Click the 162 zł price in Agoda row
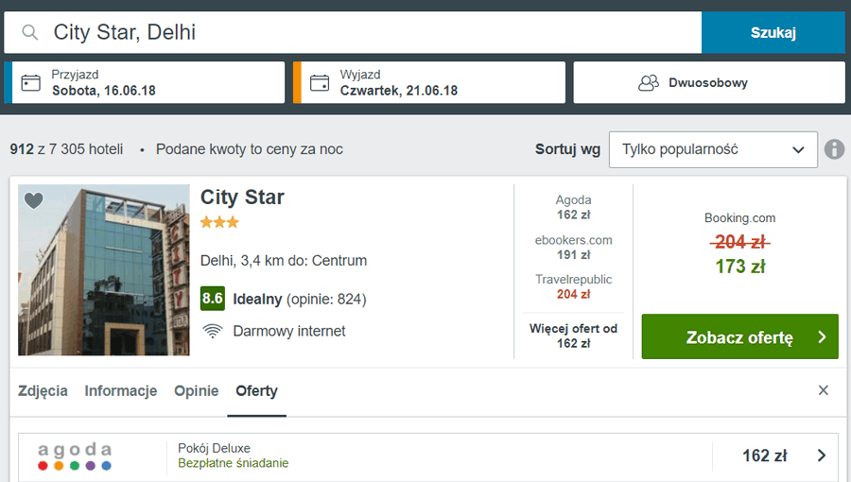The width and height of the screenshot is (851, 482). 764,456
